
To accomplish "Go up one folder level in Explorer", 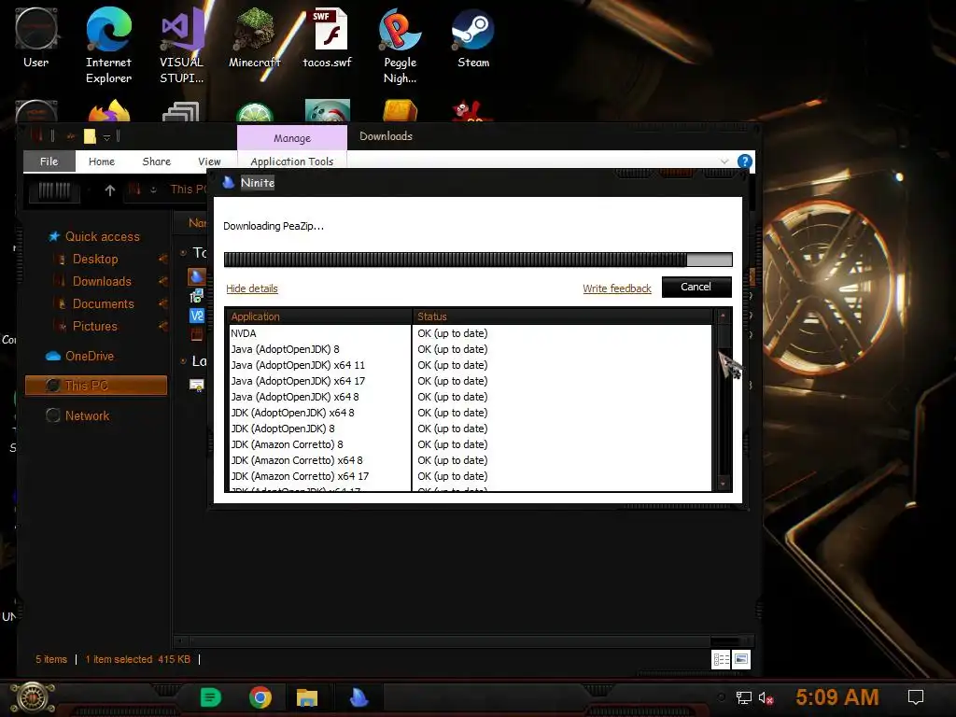I will click(110, 190).
